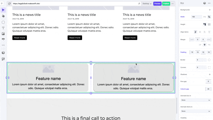The image size is (213, 120).
Task: Select the Image element tool
Action: point(3,34)
